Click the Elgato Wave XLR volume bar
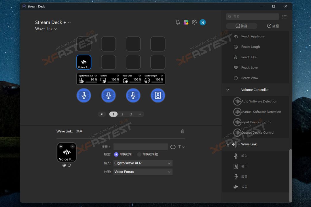 coord(91,82)
